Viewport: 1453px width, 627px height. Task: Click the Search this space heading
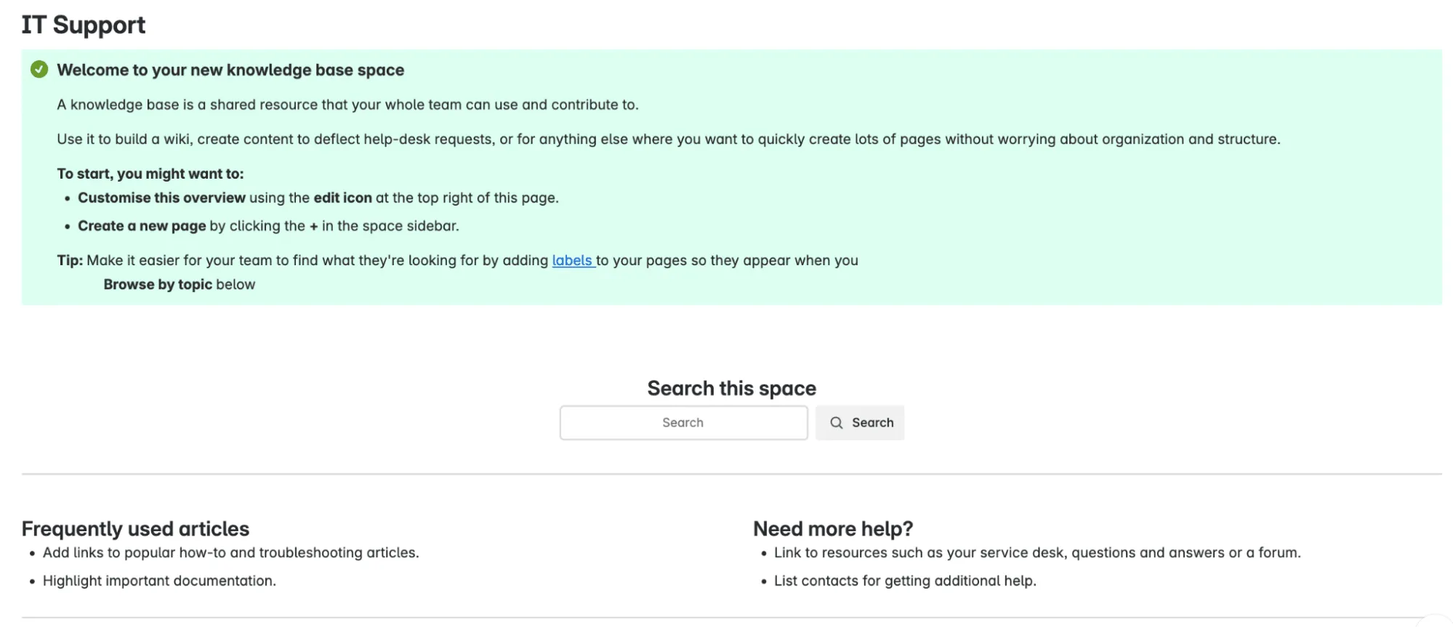pyautogui.click(x=731, y=388)
